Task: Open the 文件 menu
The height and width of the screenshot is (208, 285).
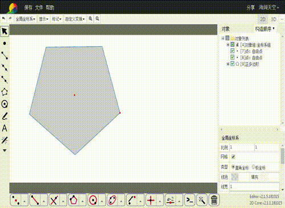Action: 39,7
